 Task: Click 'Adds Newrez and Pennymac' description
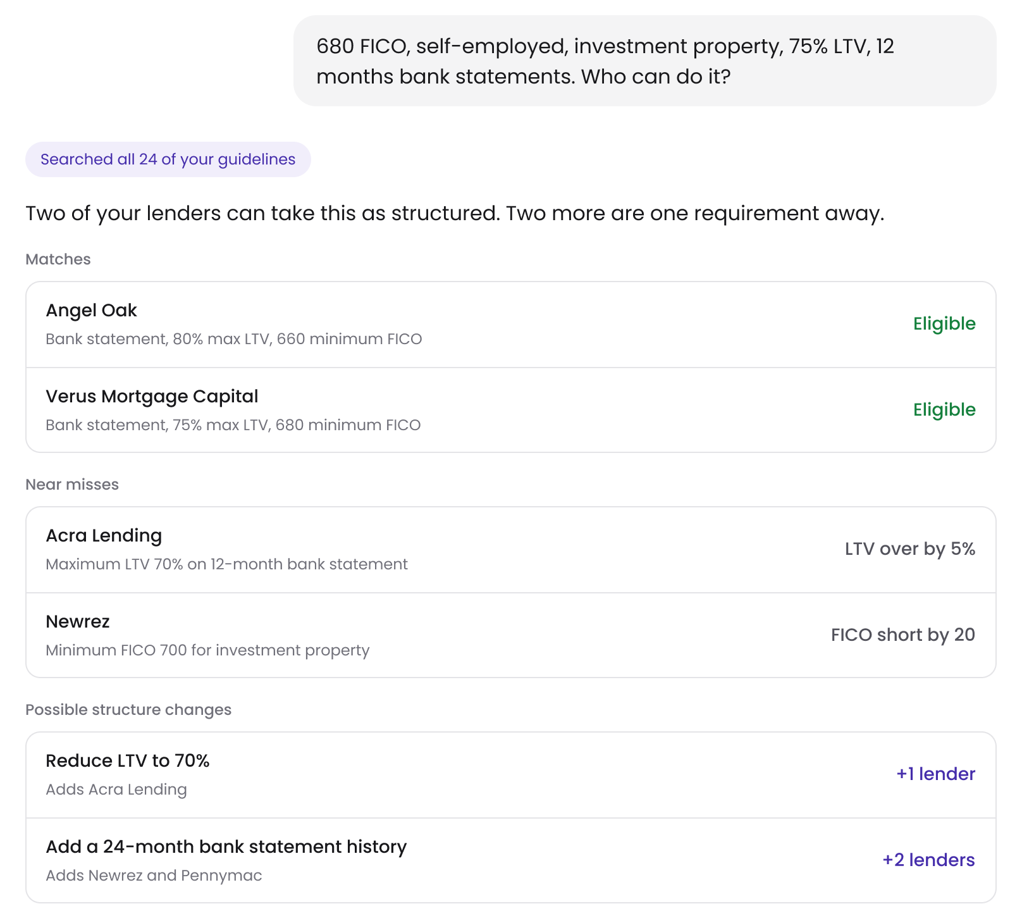(154, 876)
